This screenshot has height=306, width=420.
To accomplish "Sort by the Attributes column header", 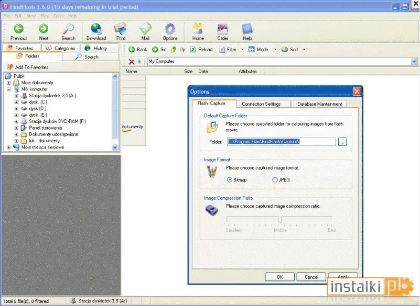I will (x=250, y=71).
